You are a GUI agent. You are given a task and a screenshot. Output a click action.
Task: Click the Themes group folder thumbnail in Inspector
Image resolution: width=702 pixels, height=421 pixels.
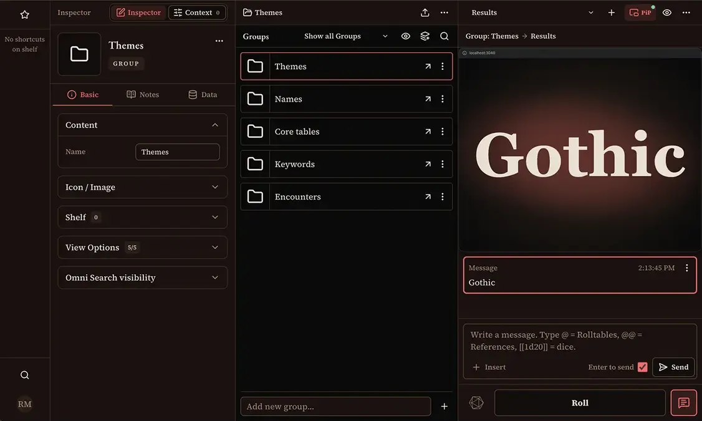(79, 54)
